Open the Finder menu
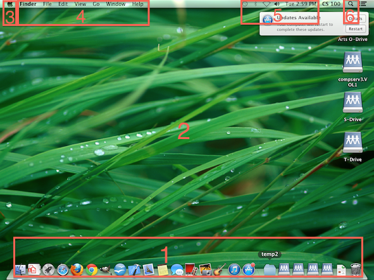This screenshot has width=374, height=280. (28, 4)
